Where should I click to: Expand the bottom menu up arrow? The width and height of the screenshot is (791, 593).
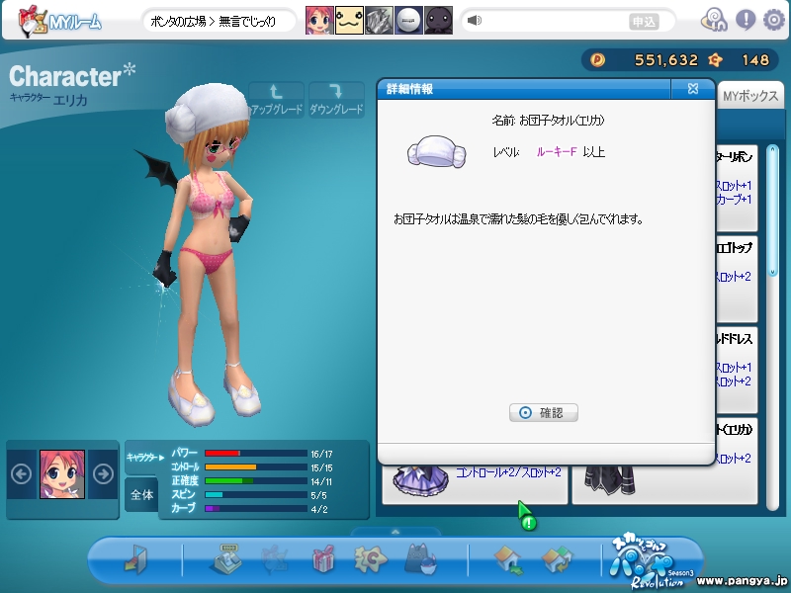(395, 532)
